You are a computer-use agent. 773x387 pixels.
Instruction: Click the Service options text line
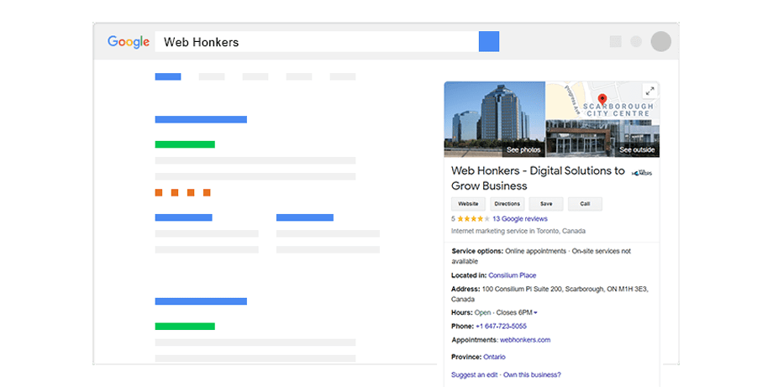(541, 256)
